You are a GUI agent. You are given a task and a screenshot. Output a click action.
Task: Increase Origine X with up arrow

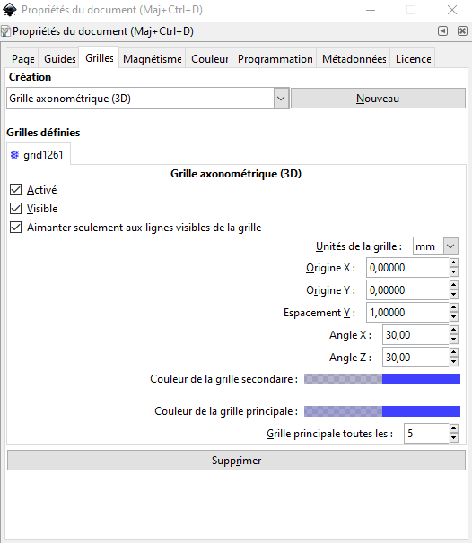click(454, 263)
